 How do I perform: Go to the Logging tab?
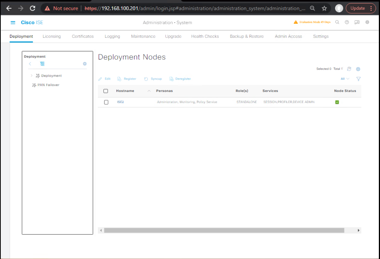click(x=113, y=36)
